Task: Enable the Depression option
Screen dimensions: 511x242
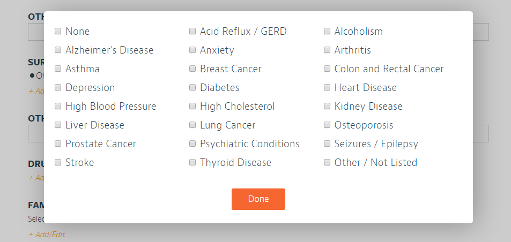Action: coord(58,88)
